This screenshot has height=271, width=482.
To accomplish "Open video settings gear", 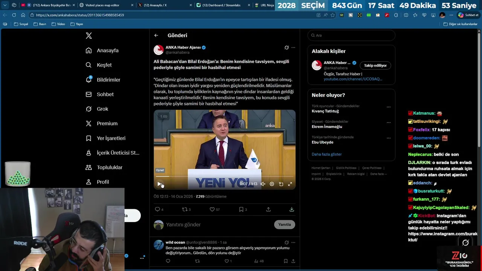I will 272,184.
